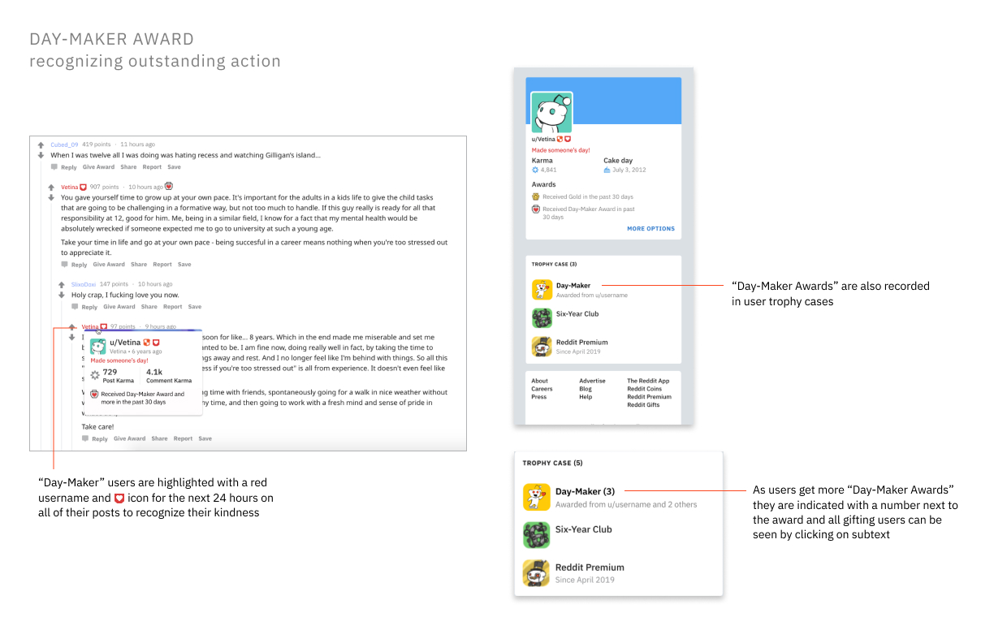Open SlixoDoxi's username link

[x=84, y=284]
